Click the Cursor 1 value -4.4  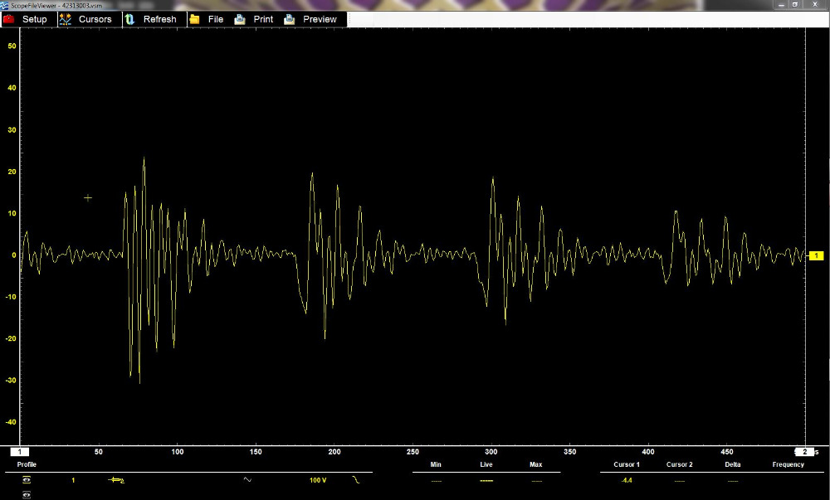[627, 480]
